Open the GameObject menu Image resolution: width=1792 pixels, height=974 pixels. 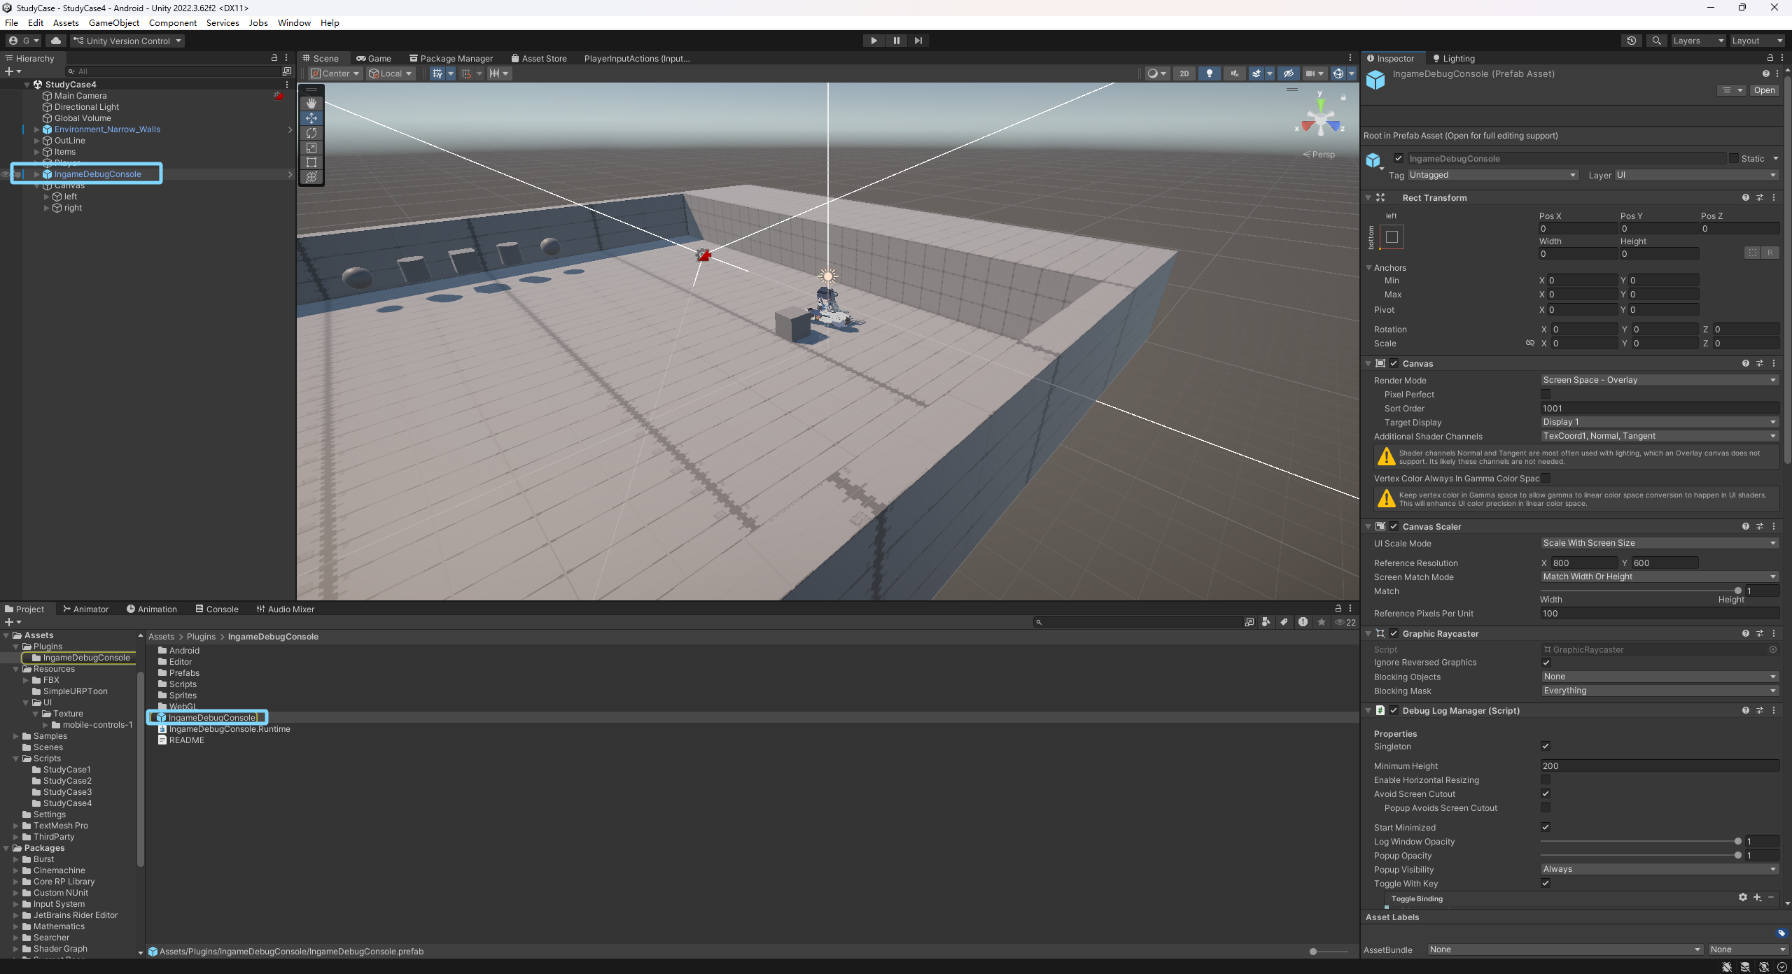click(x=113, y=23)
